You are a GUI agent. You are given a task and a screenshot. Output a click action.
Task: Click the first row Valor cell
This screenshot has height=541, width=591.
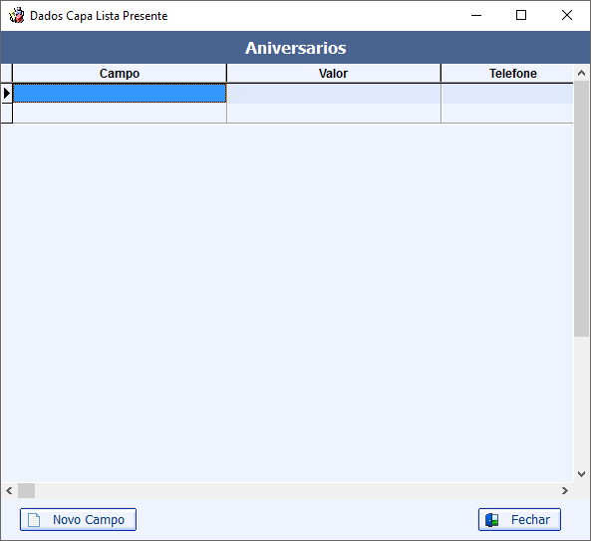[x=334, y=94]
